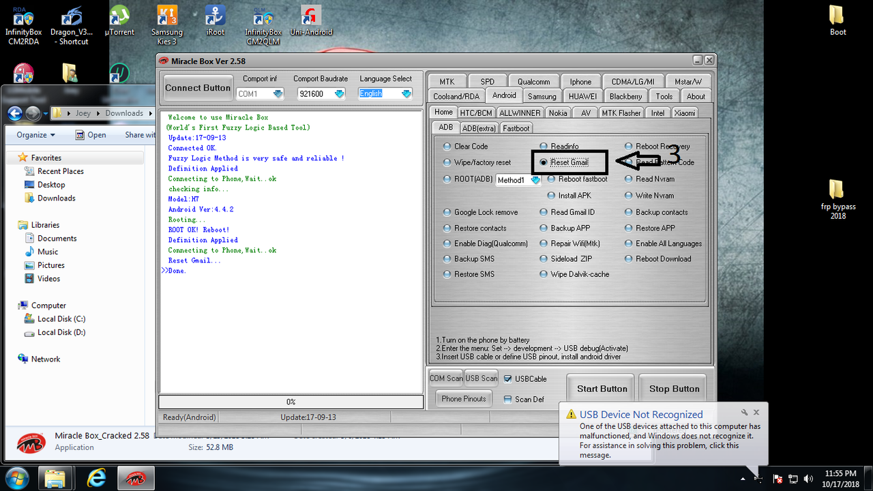This screenshot has height=491, width=873.
Task: Open Internet Explorer taskbar icon
Action: 97,477
